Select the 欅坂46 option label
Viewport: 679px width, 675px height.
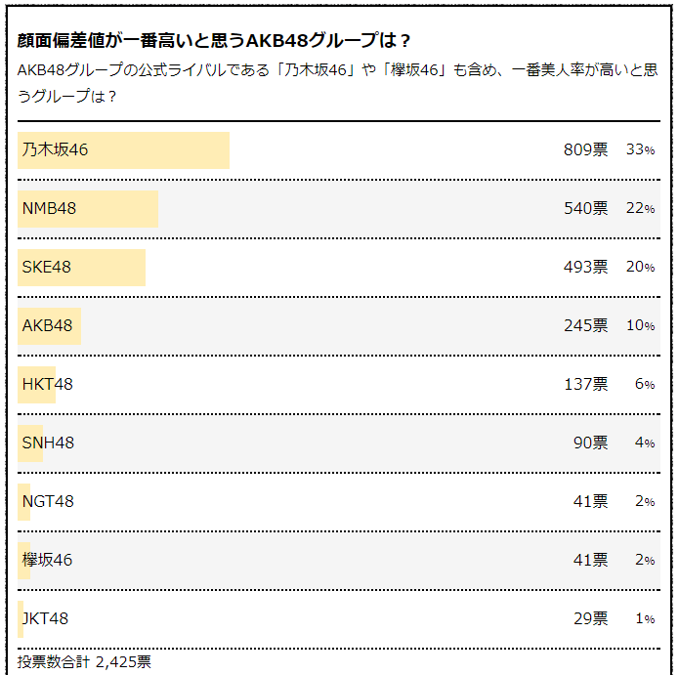click(x=47, y=561)
